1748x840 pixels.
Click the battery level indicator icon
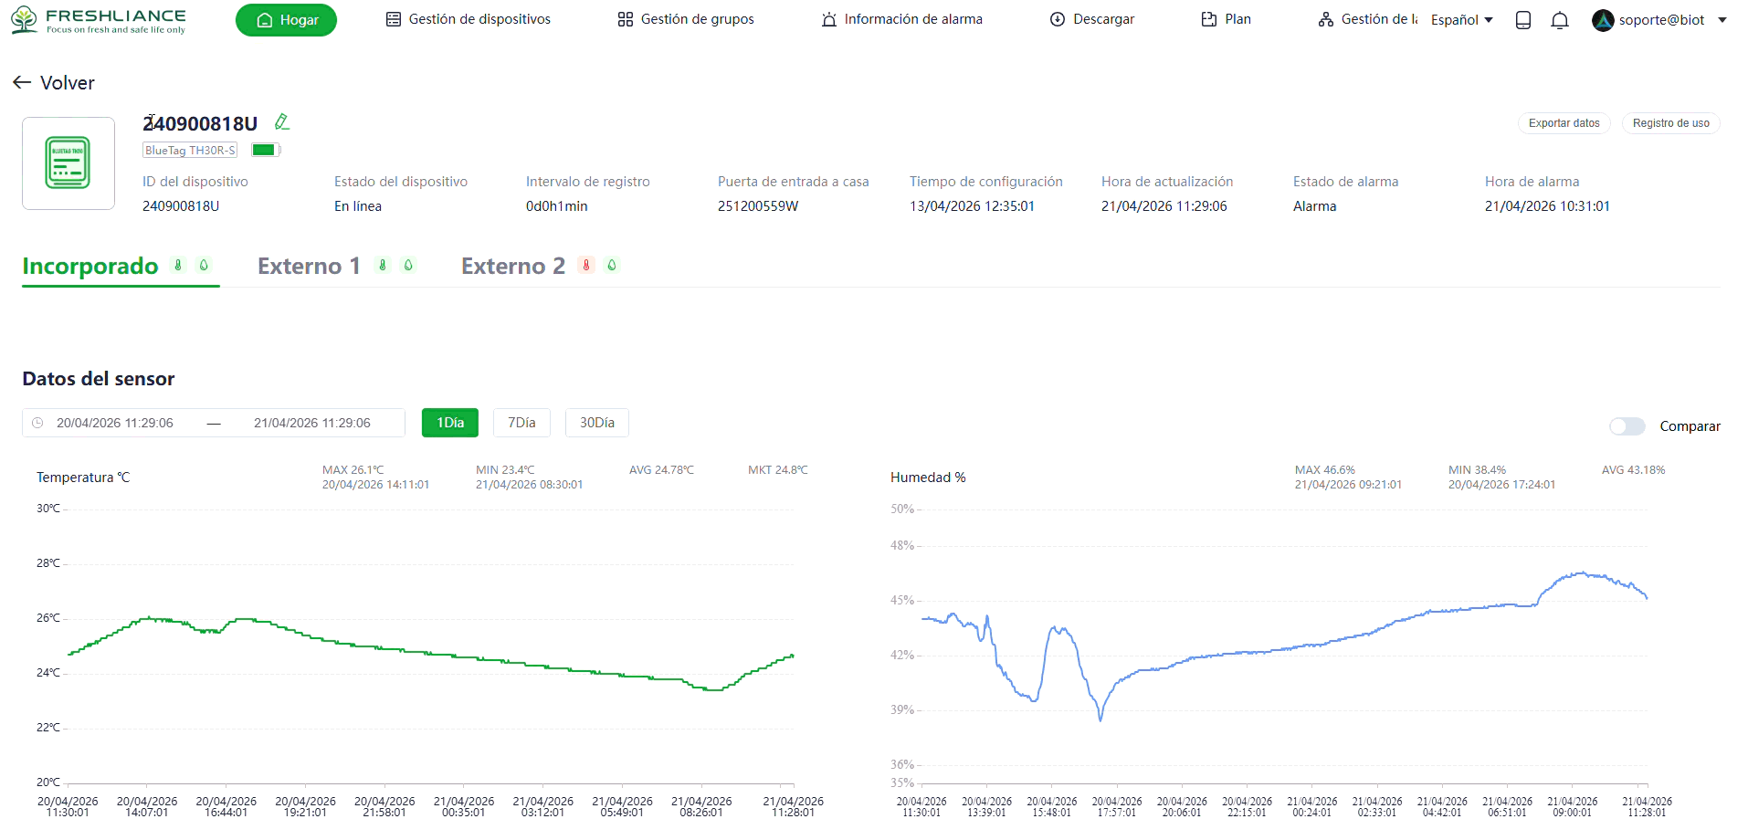click(265, 150)
